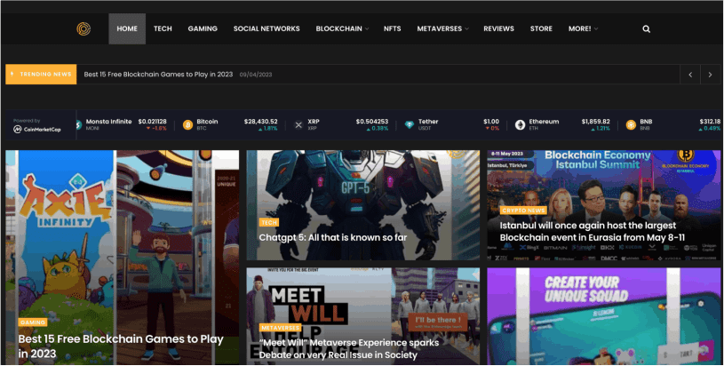Expand the MORE! dropdown menu
The height and width of the screenshot is (366, 724).
pyautogui.click(x=583, y=28)
